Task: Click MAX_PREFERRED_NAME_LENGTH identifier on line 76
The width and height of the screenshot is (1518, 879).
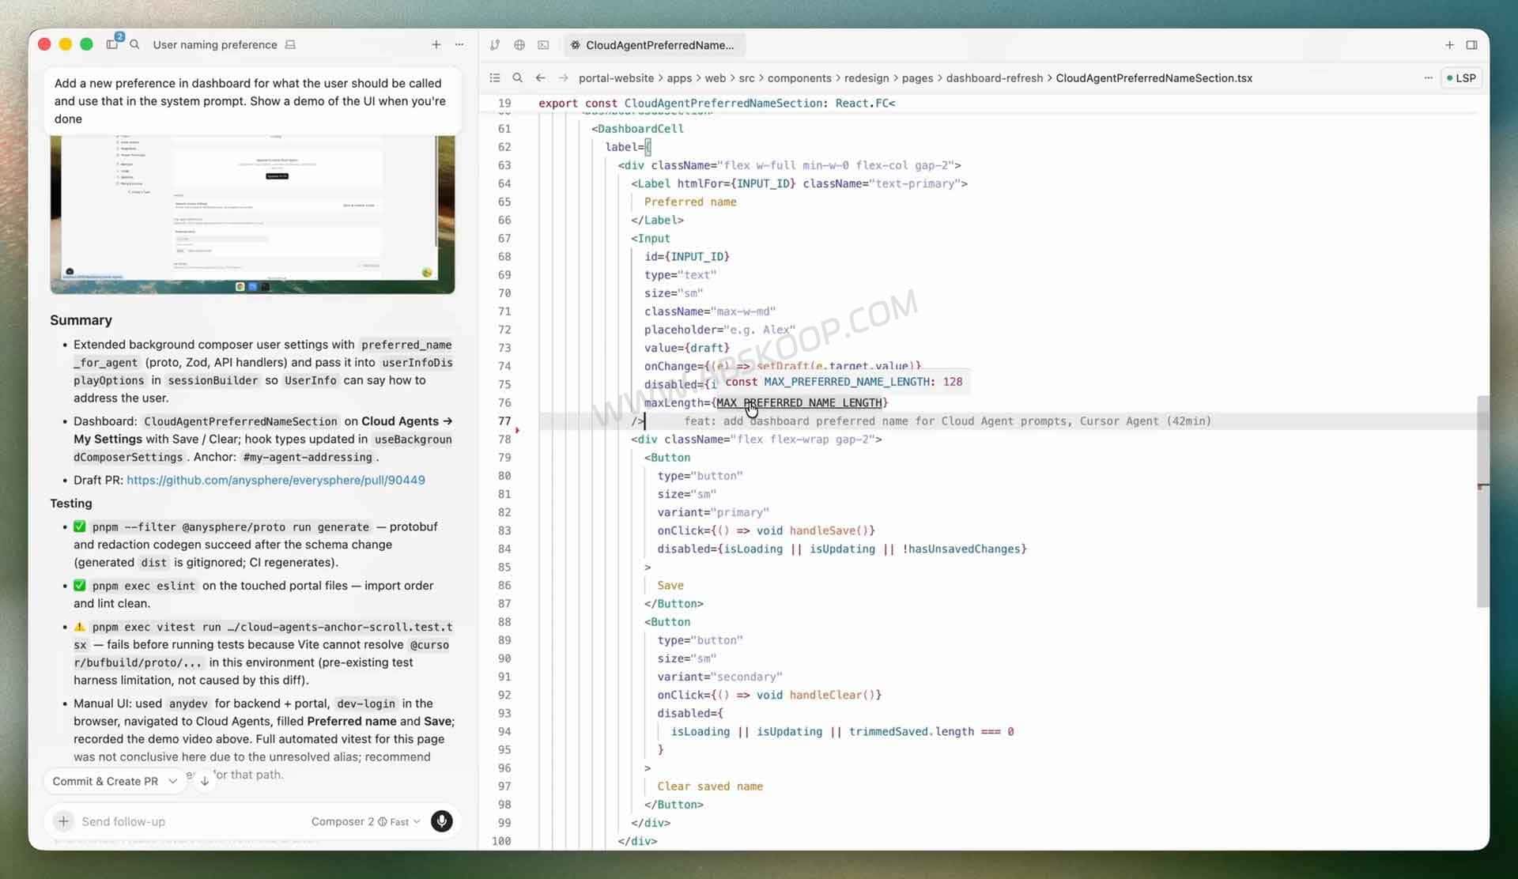Action: coord(799,402)
